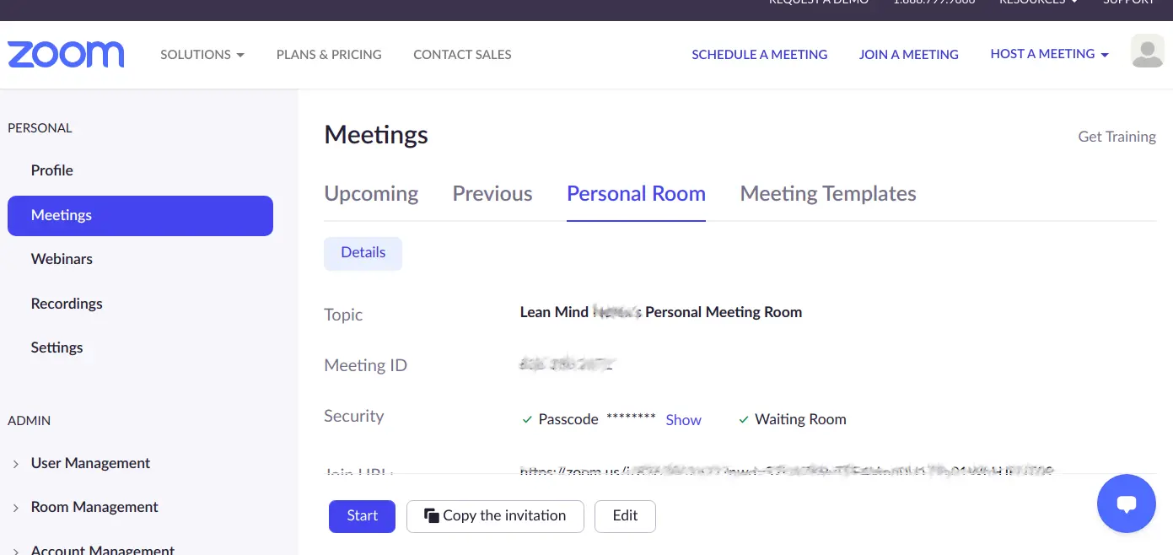Go to Recordings in sidebar
This screenshot has width=1173, height=555.
point(67,304)
